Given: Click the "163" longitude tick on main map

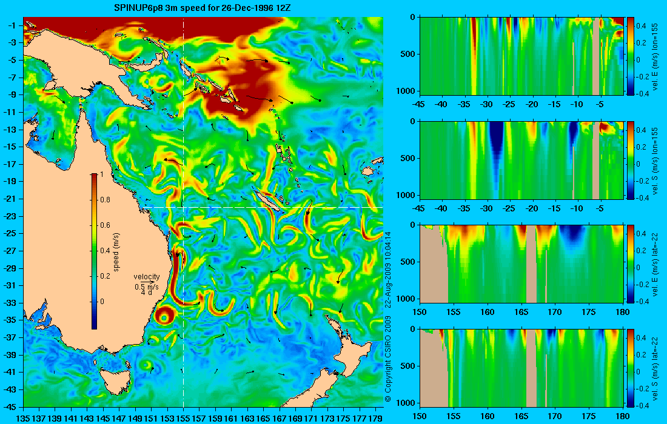Looking at the screenshot, I should (247, 419).
